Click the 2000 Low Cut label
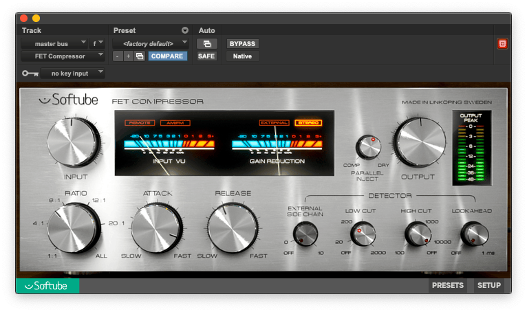Viewport: 527px width, 312px height. click(x=378, y=253)
